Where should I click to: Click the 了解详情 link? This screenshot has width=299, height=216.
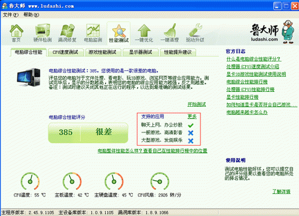point(282,192)
